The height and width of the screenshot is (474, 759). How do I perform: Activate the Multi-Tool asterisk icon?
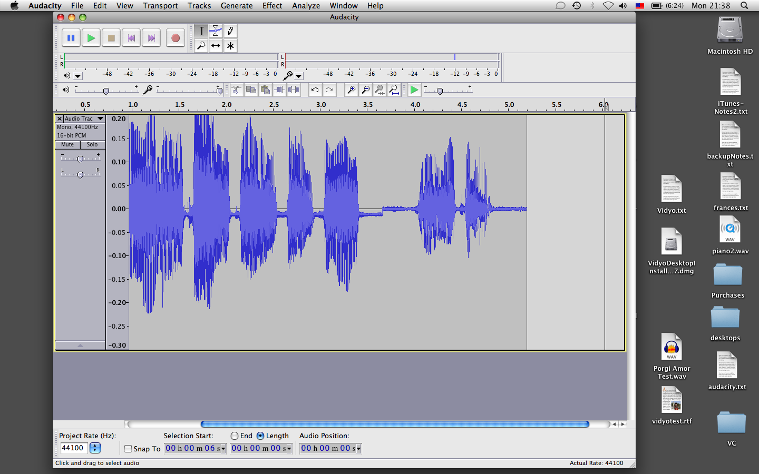[x=230, y=46]
